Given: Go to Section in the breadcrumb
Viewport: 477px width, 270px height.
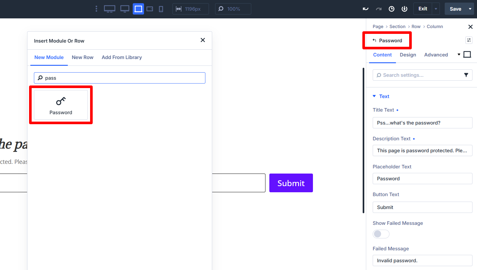Looking at the screenshot, I should pos(397,26).
